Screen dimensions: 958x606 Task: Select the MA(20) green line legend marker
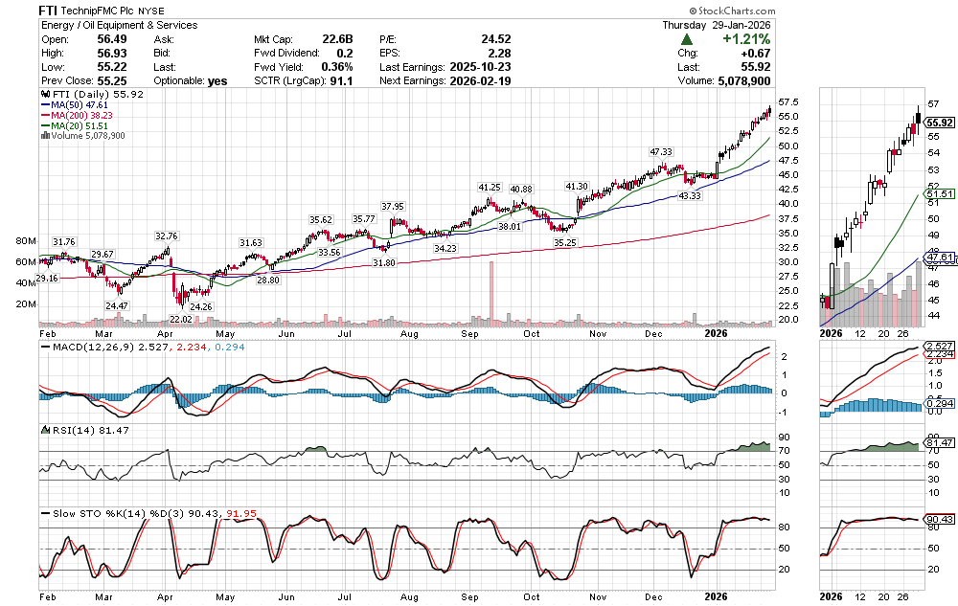pos(46,125)
